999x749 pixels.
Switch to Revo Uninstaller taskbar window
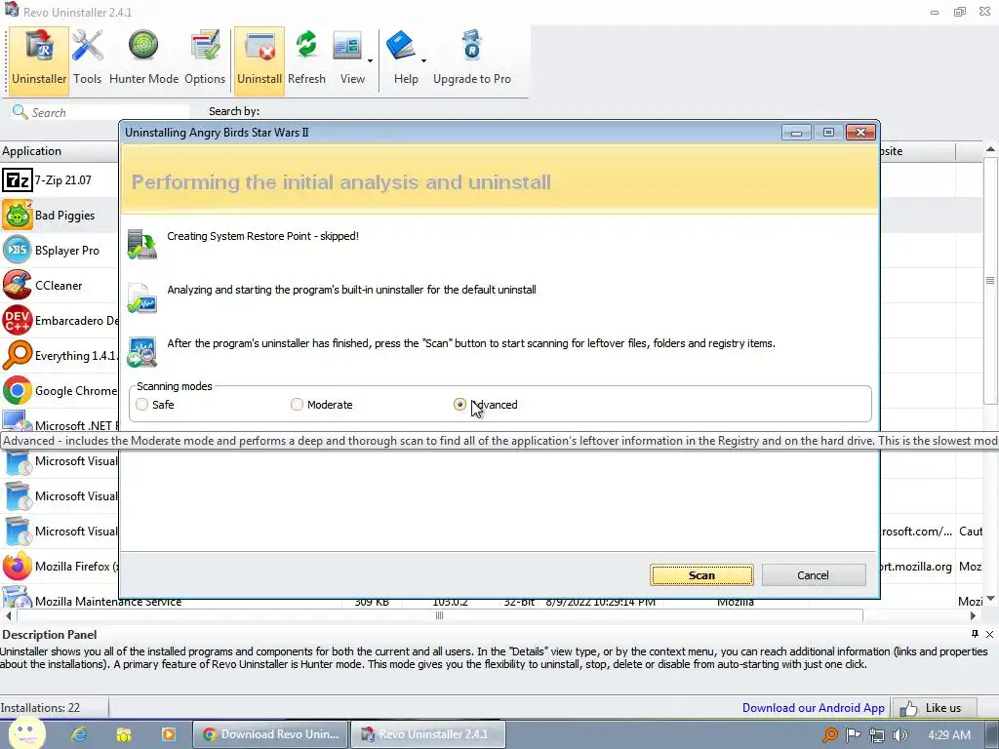point(429,734)
